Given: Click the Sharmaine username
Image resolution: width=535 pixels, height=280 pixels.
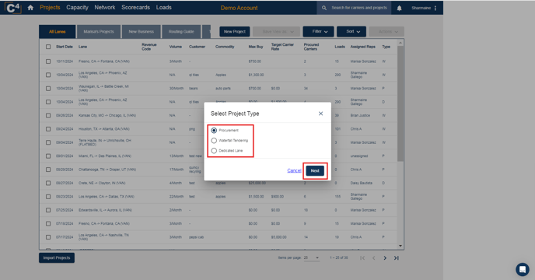Looking at the screenshot, I should [421, 8].
